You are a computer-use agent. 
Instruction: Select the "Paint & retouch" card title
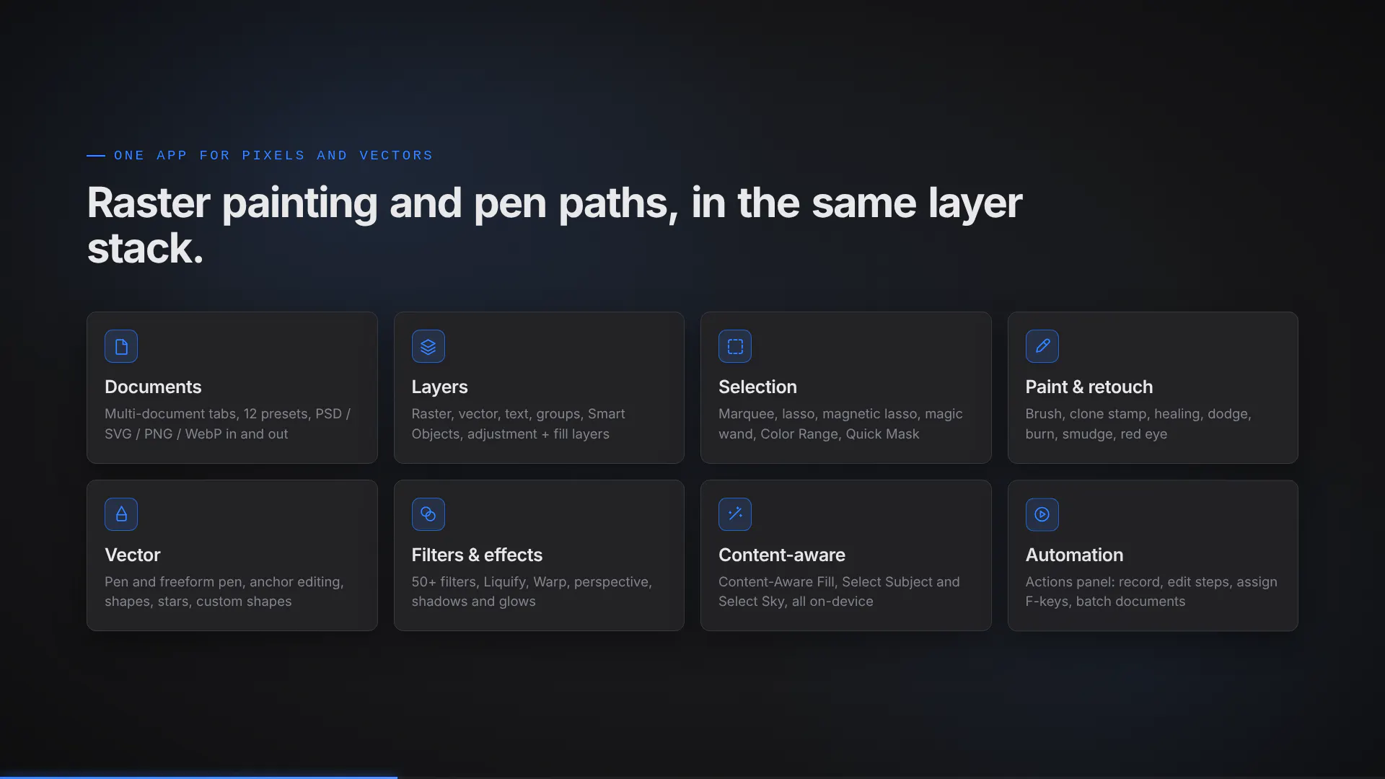[1089, 387]
